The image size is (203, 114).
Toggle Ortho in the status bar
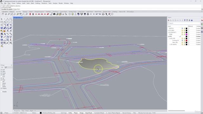click(x=70, y=113)
